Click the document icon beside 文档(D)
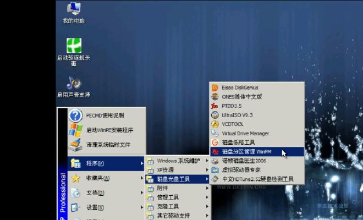363x220 pixels. pos(75,193)
